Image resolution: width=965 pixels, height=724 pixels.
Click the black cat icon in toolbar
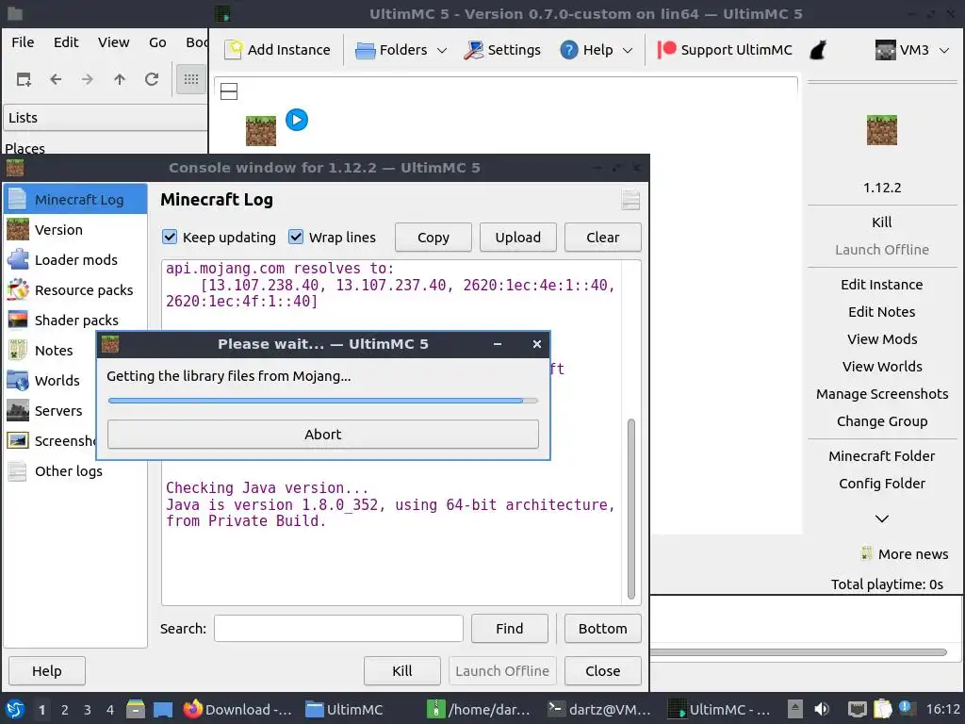pos(818,50)
